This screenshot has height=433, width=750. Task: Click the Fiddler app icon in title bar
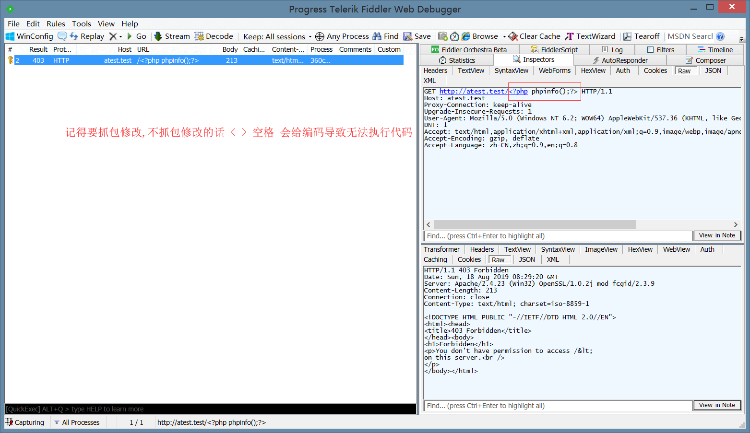point(10,9)
